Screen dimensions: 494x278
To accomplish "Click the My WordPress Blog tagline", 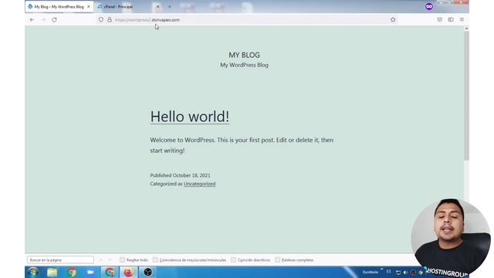I will coord(244,65).
